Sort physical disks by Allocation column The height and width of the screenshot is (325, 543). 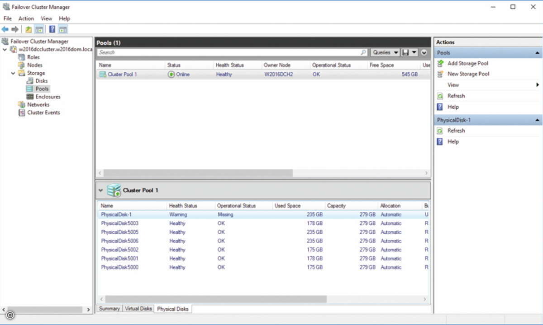[400, 206]
